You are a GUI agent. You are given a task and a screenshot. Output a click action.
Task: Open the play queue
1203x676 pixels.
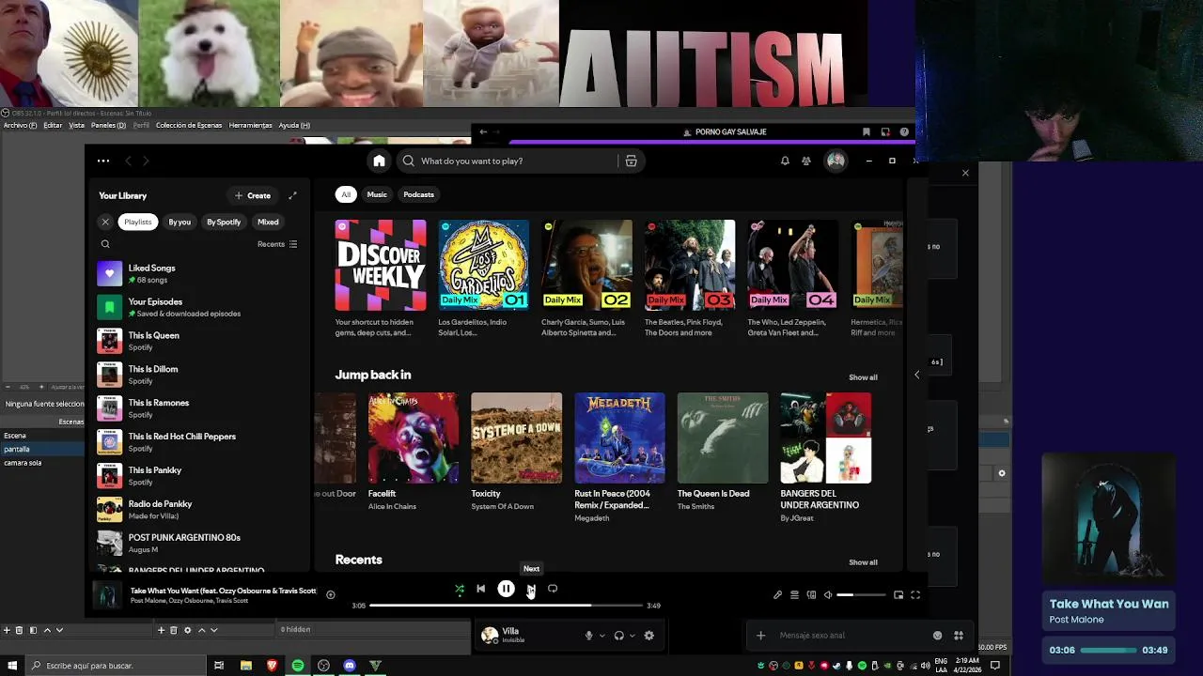[794, 594]
